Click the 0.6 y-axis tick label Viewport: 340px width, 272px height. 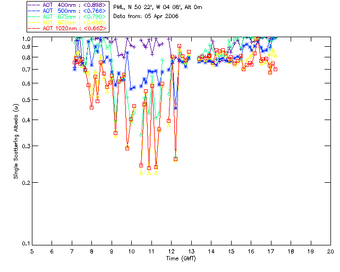26,83
